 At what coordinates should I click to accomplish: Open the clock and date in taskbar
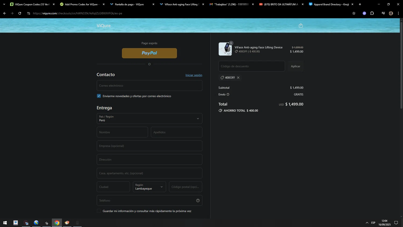[x=384, y=223]
